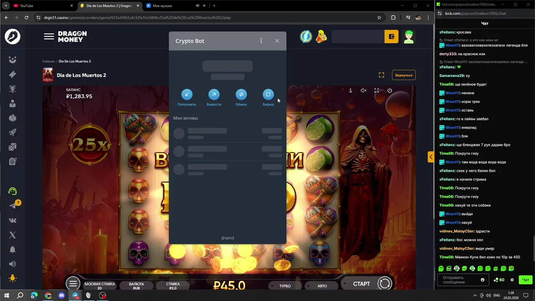Screen dimensions: 535x301
Task: Click the cornucopia rewards icon in header
Action: 321,37
